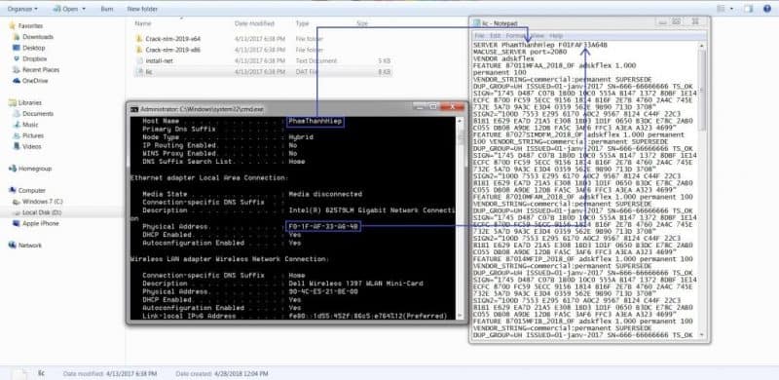779x380 pixels.
Task: Select the install-net text document icon
Action: click(139, 60)
